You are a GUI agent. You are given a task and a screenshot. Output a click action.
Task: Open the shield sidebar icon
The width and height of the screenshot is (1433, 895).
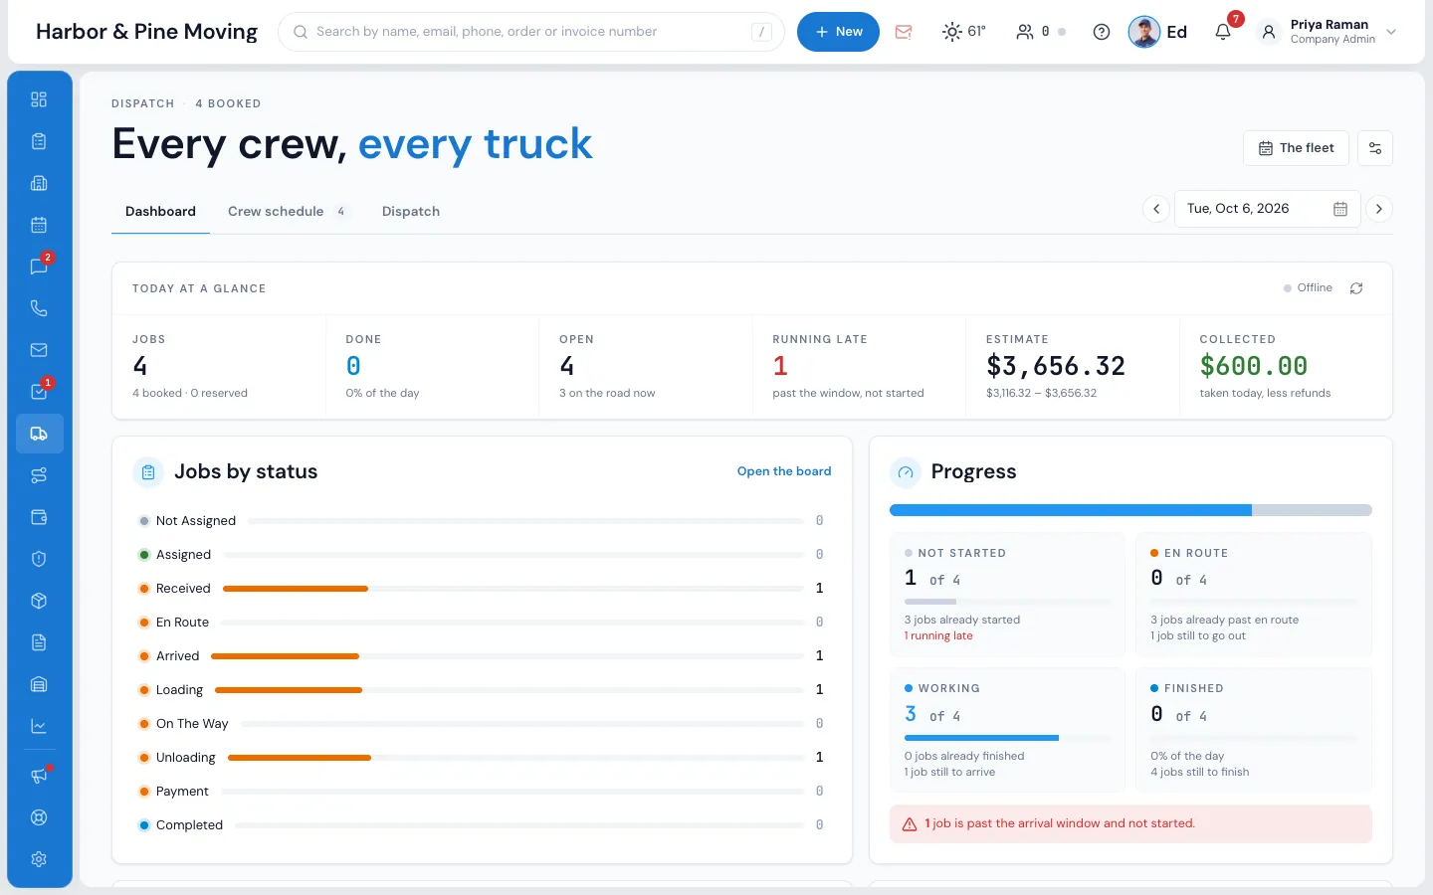point(39,559)
